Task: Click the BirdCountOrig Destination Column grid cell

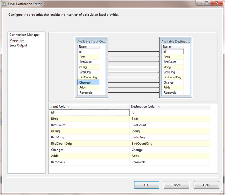Action: 170,144
